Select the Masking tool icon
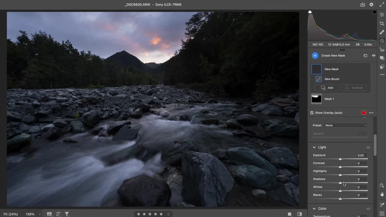386x217 pixels. (382, 41)
